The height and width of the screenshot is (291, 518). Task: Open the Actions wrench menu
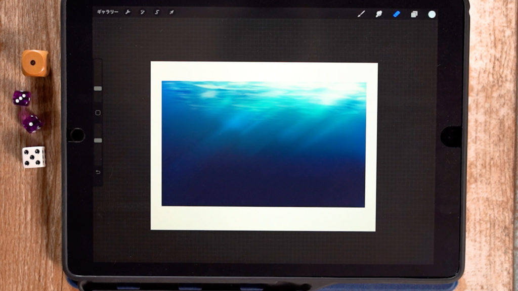click(x=128, y=12)
